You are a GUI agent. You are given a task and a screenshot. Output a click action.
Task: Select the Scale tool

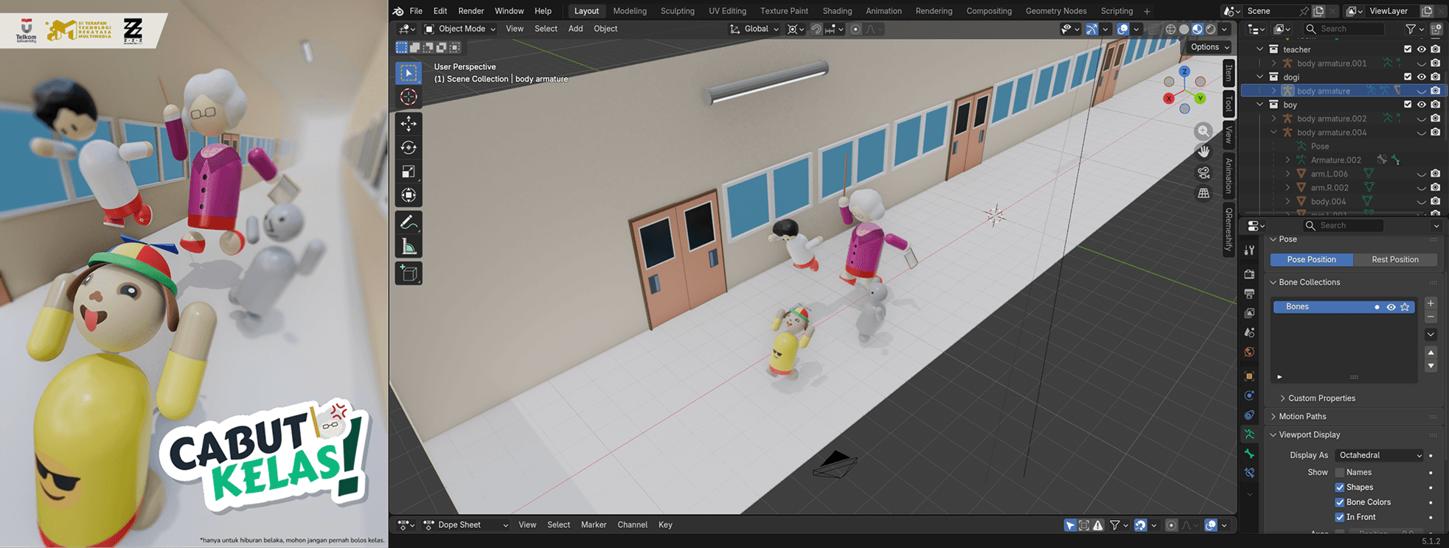click(x=409, y=172)
